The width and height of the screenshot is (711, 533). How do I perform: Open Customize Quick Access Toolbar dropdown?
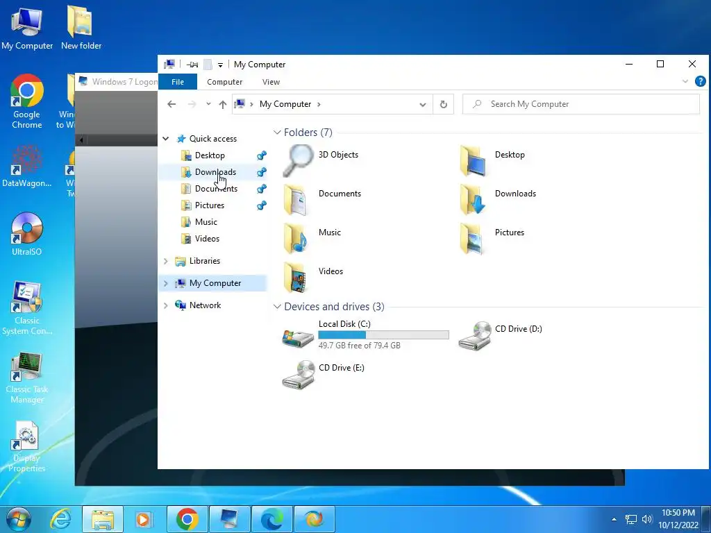point(220,65)
